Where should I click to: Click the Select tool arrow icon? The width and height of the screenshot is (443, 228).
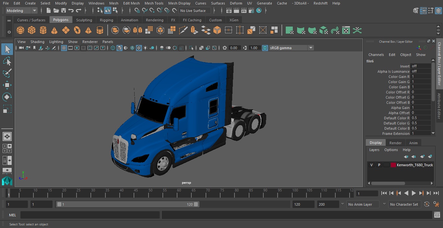[7, 49]
